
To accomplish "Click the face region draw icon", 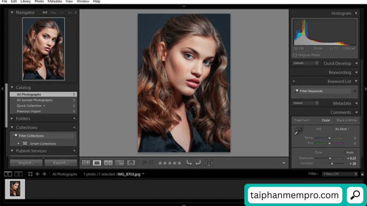I will tap(209, 163).
